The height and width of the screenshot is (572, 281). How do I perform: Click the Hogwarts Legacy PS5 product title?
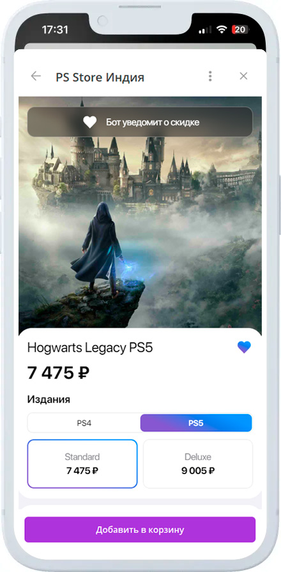tap(90, 348)
